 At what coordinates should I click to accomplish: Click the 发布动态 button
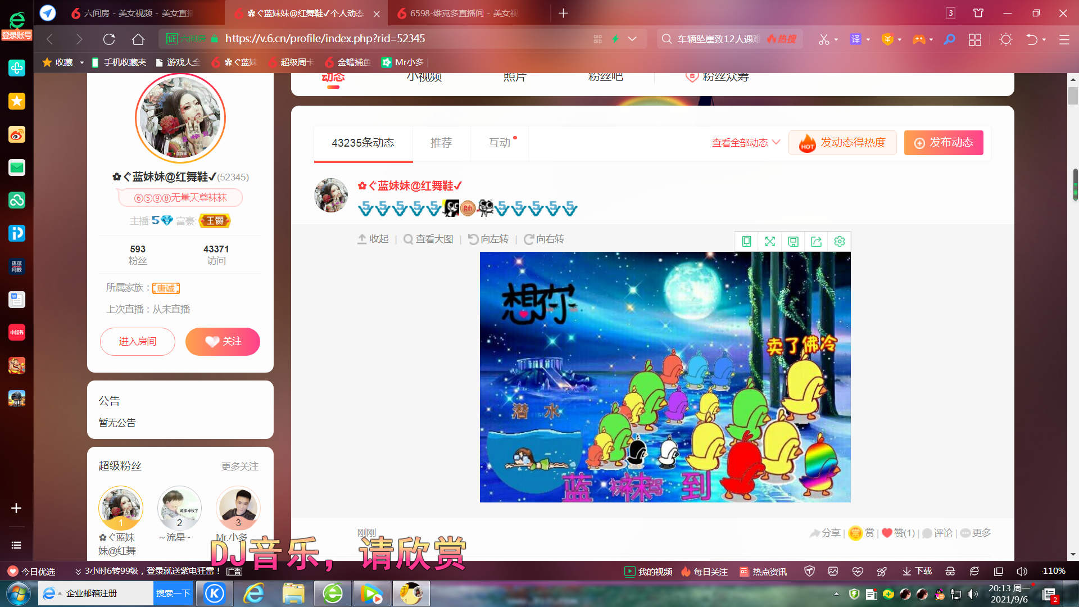click(x=944, y=143)
